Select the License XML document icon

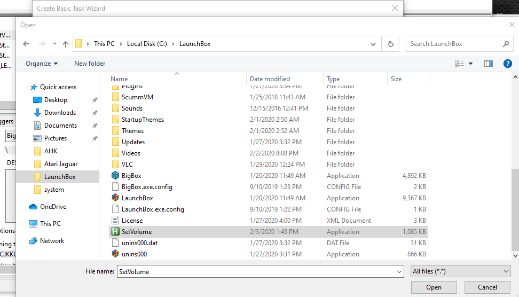click(x=115, y=220)
